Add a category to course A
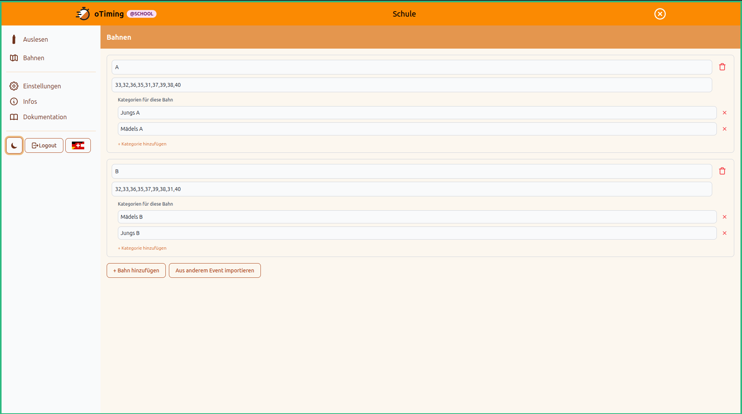The width and height of the screenshot is (742, 414). [142, 144]
